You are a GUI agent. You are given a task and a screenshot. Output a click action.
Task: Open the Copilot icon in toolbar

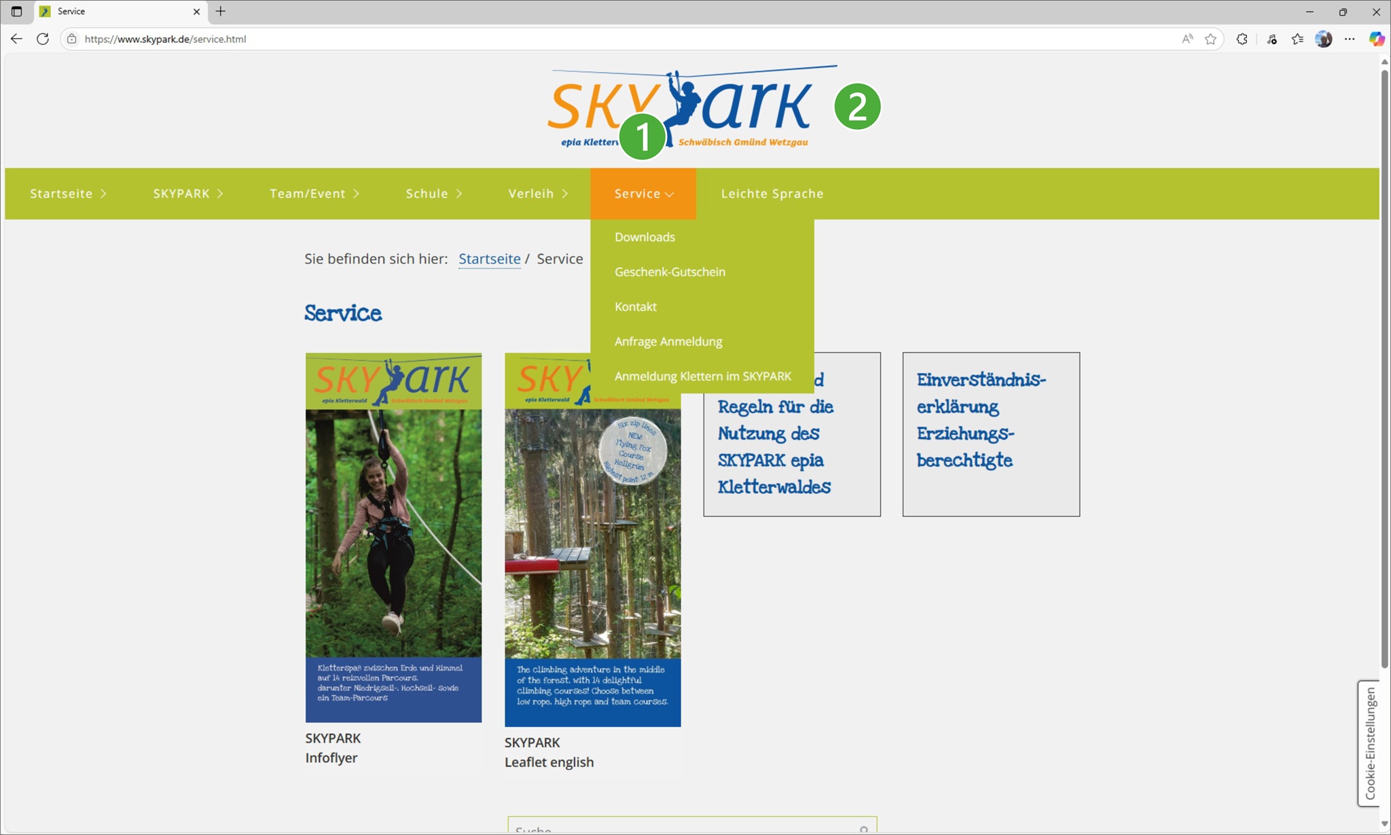coord(1376,39)
